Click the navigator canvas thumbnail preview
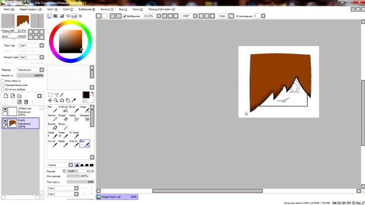 23,20
